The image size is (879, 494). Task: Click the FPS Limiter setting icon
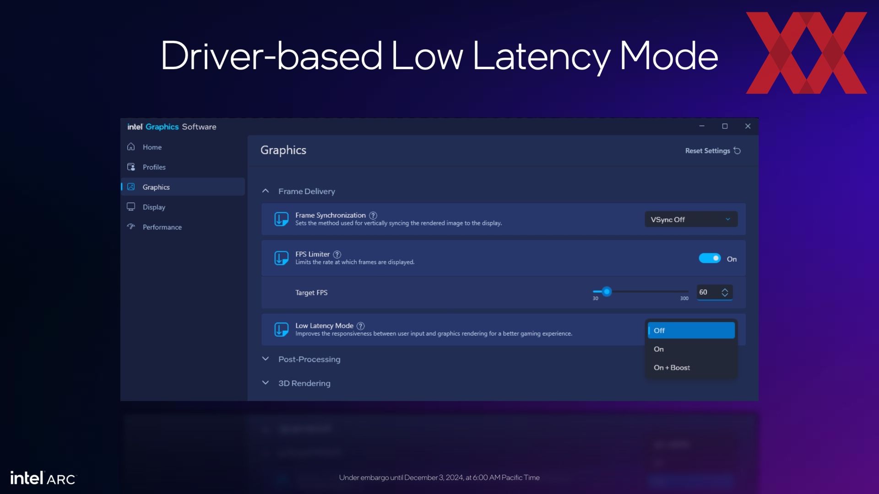click(x=281, y=258)
